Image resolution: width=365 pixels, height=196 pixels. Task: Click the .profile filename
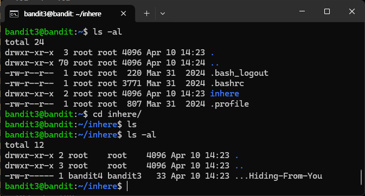(x=229, y=104)
